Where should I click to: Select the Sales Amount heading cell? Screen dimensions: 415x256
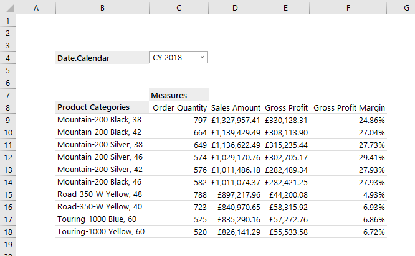(x=235, y=107)
